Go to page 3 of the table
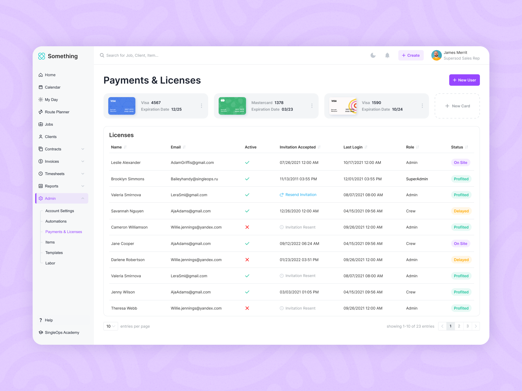 coord(468,326)
